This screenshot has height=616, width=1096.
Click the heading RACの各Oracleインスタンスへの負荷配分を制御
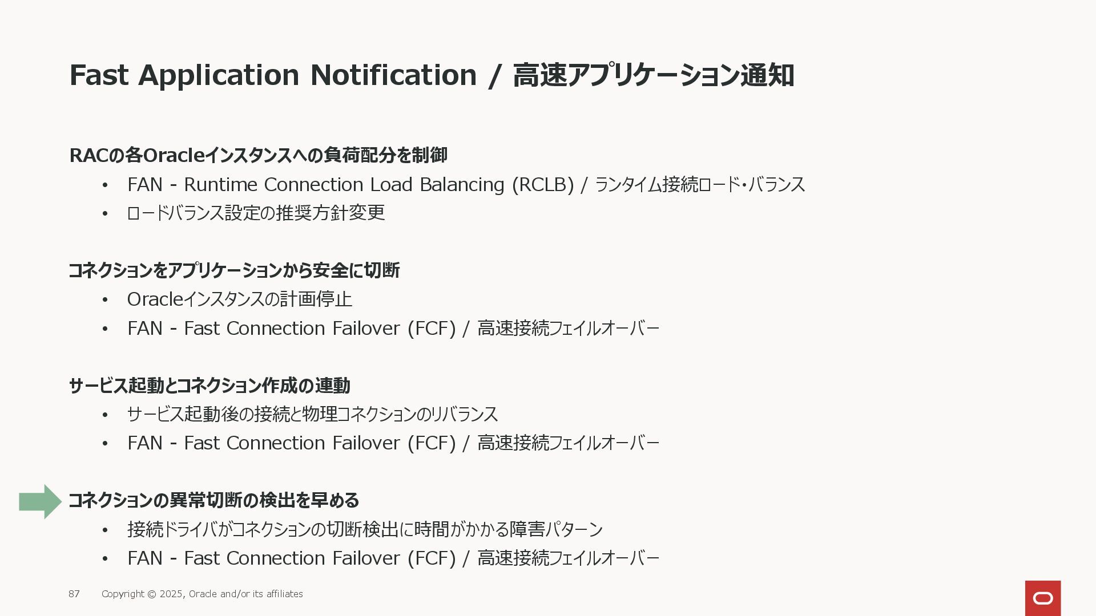pos(258,155)
